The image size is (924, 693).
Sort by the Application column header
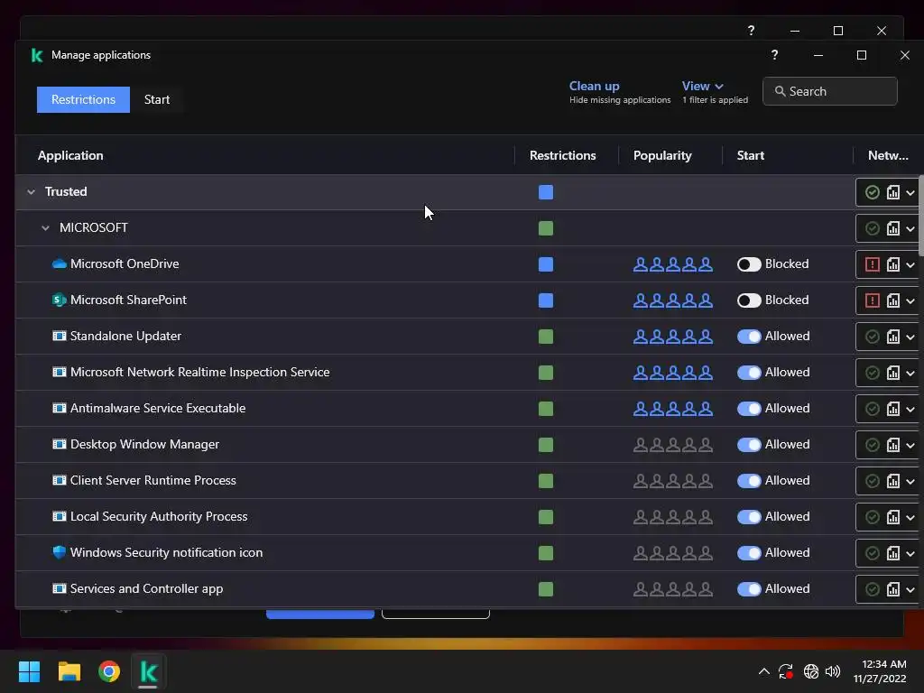[70, 155]
